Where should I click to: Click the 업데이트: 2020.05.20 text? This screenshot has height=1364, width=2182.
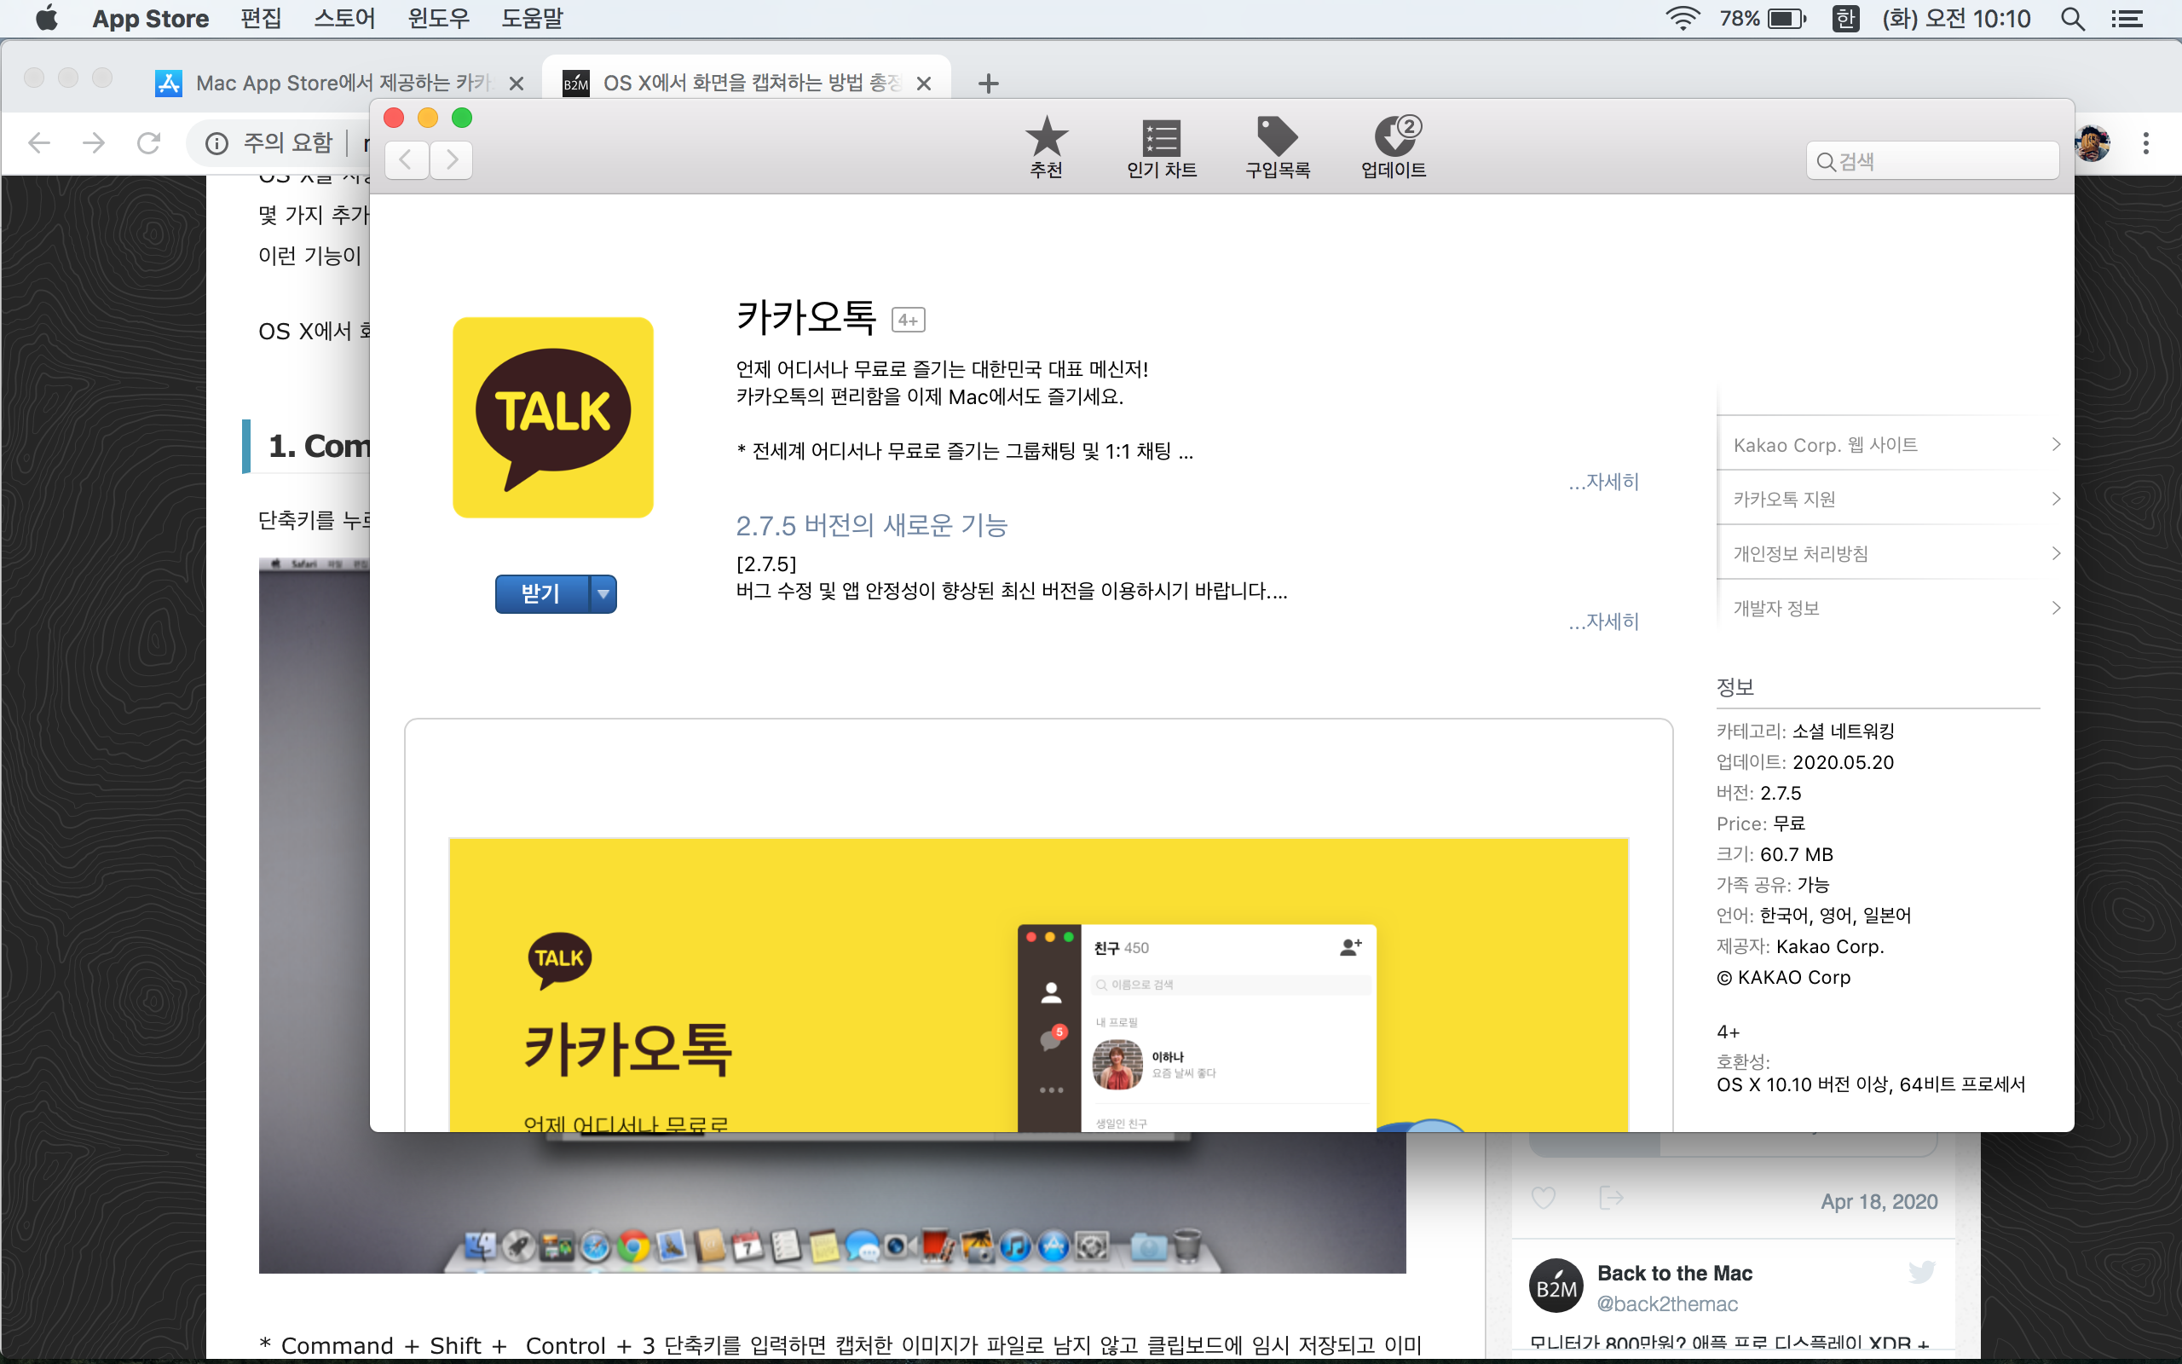[1804, 762]
